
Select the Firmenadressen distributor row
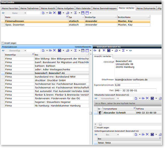click(76, 21)
